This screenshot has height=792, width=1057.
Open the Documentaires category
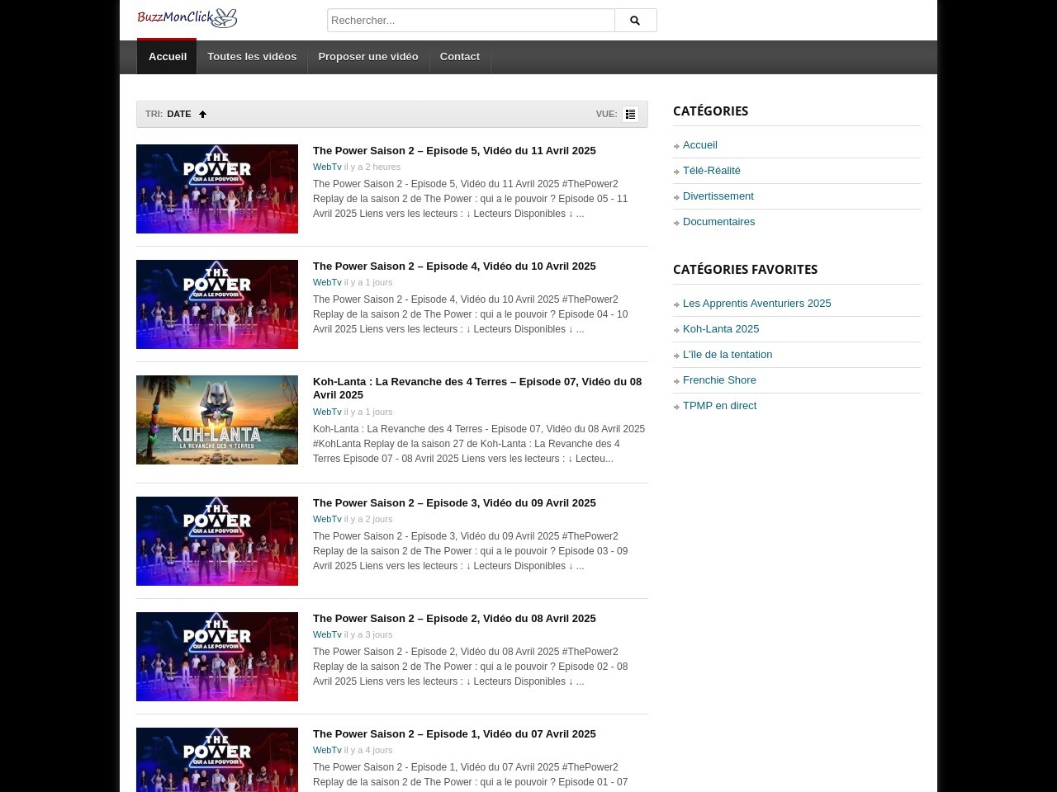719,222
